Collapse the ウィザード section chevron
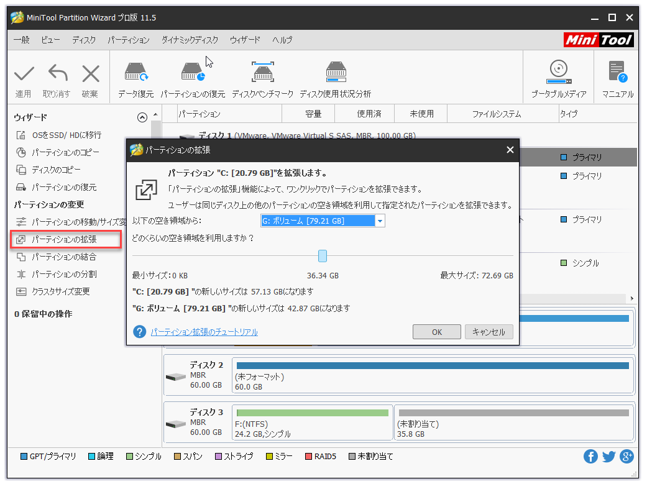The height and width of the screenshot is (484, 647). point(142,117)
